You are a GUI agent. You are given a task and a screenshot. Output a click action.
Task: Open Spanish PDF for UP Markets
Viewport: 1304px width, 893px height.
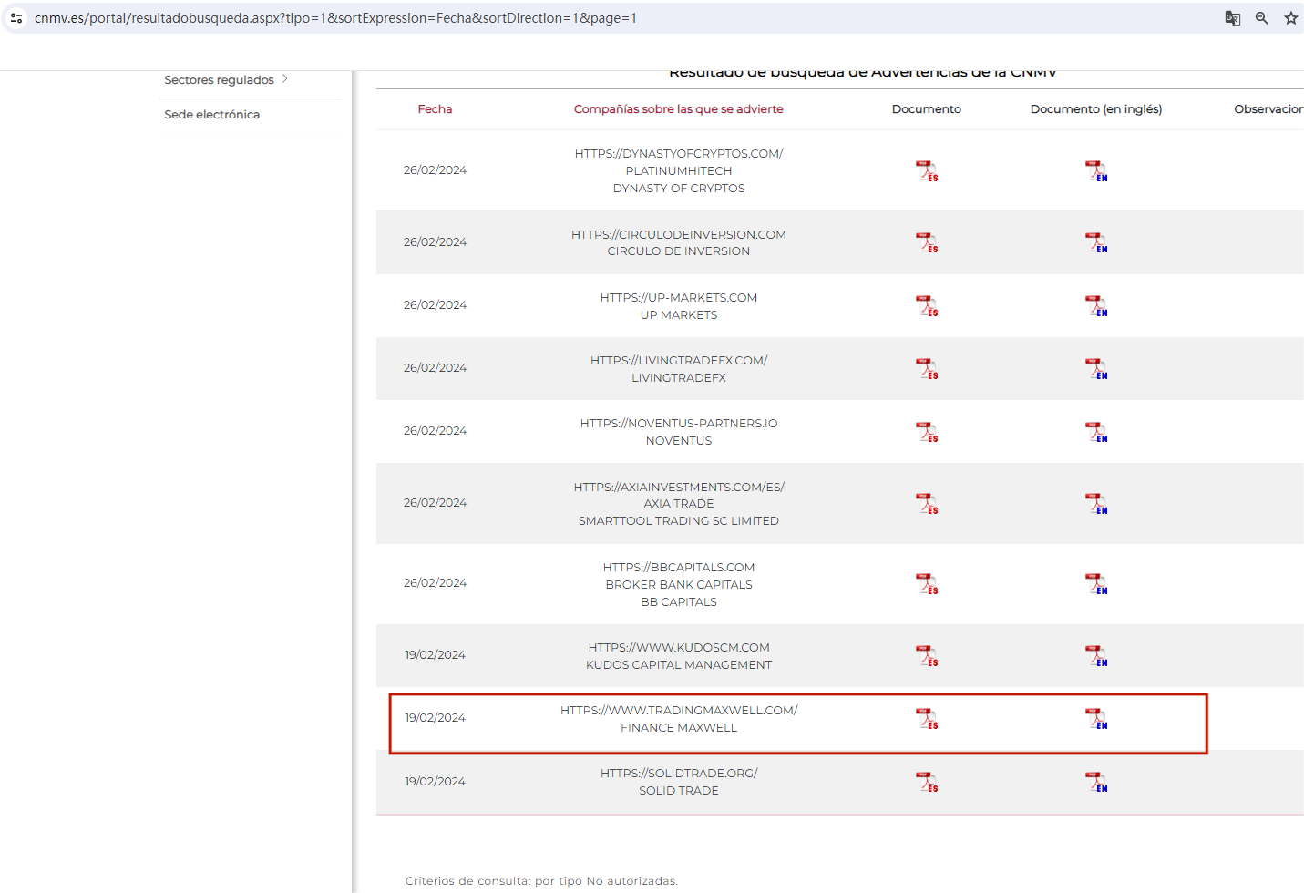click(927, 306)
